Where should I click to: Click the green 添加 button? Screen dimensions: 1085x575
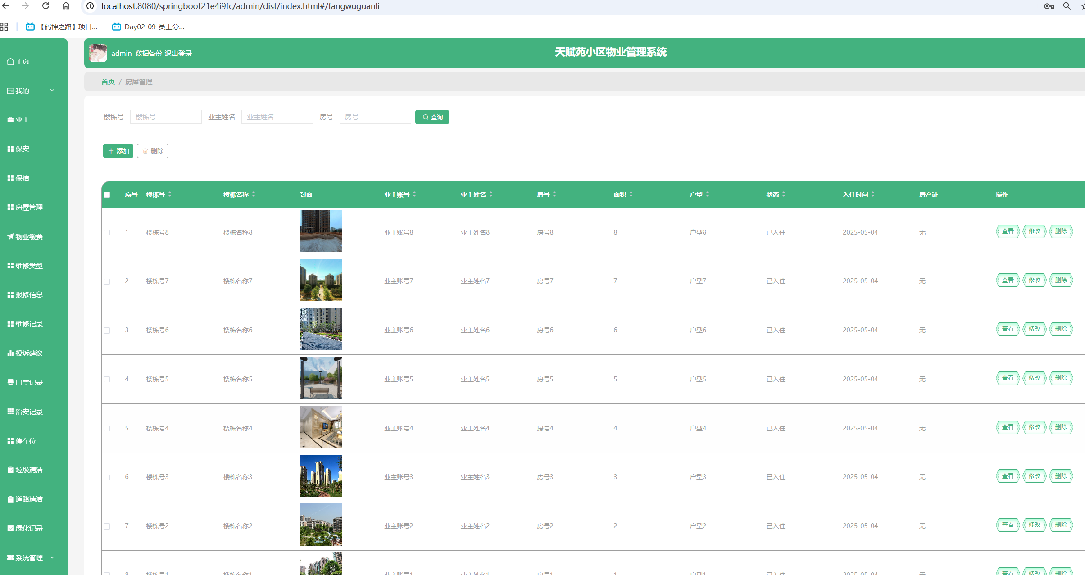tap(118, 151)
